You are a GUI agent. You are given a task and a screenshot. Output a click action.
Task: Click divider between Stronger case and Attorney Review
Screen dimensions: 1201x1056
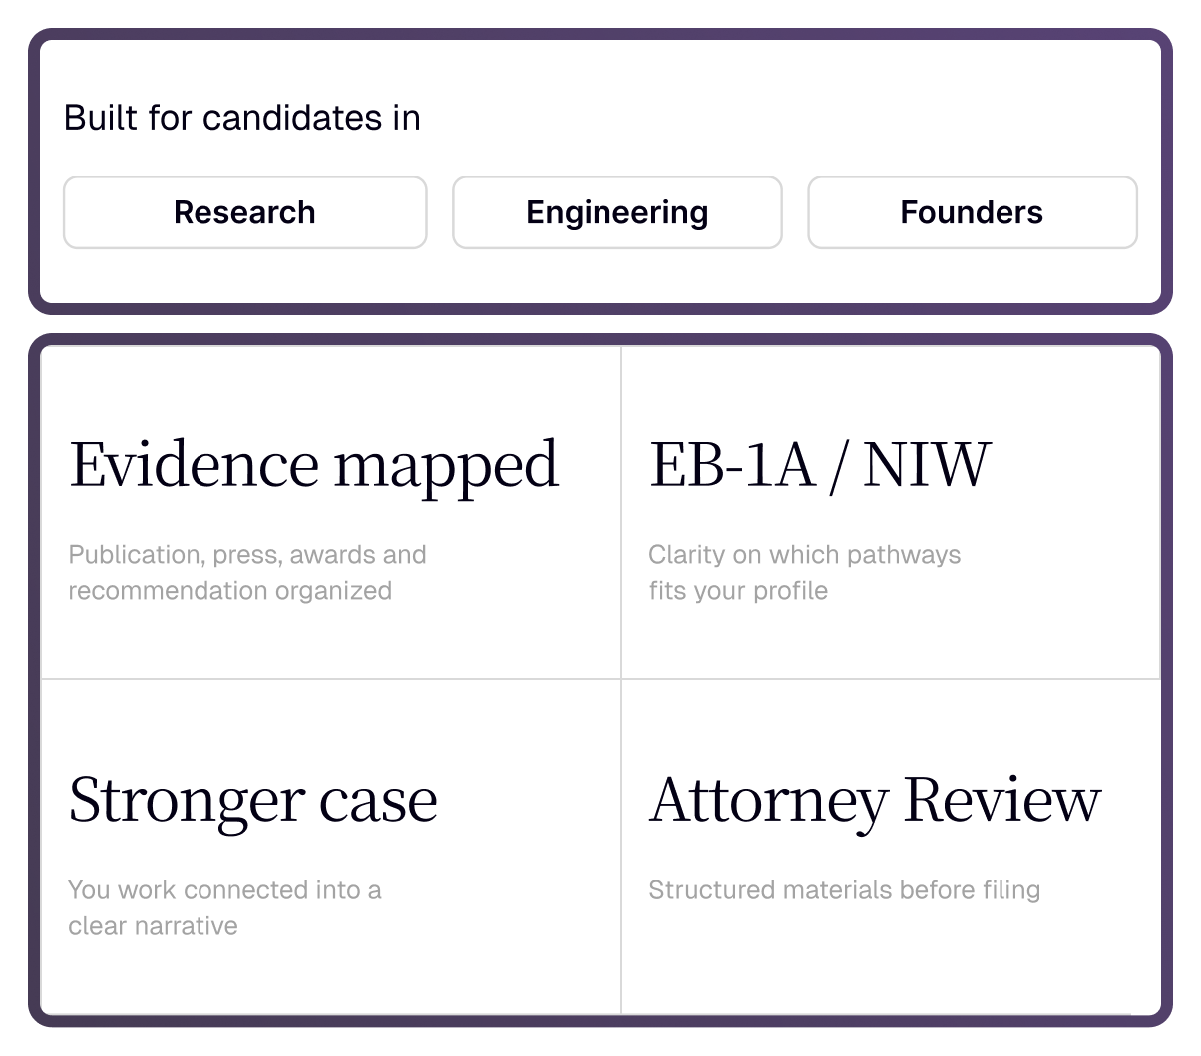pyautogui.click(x=621, y=847)
